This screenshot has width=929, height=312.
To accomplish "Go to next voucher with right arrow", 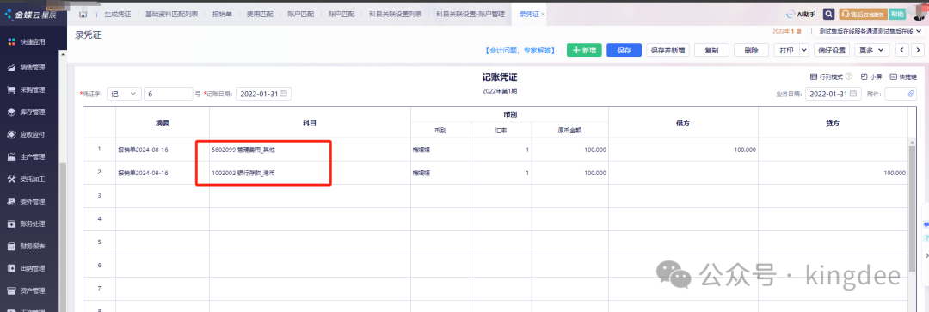I will pyautogui.click(x=918, y=51).
